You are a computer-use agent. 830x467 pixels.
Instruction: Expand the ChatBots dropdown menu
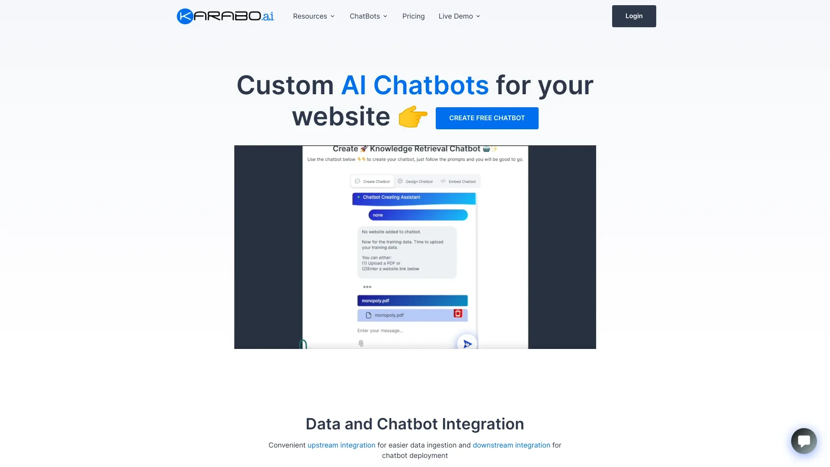click(x=369, y=16)
